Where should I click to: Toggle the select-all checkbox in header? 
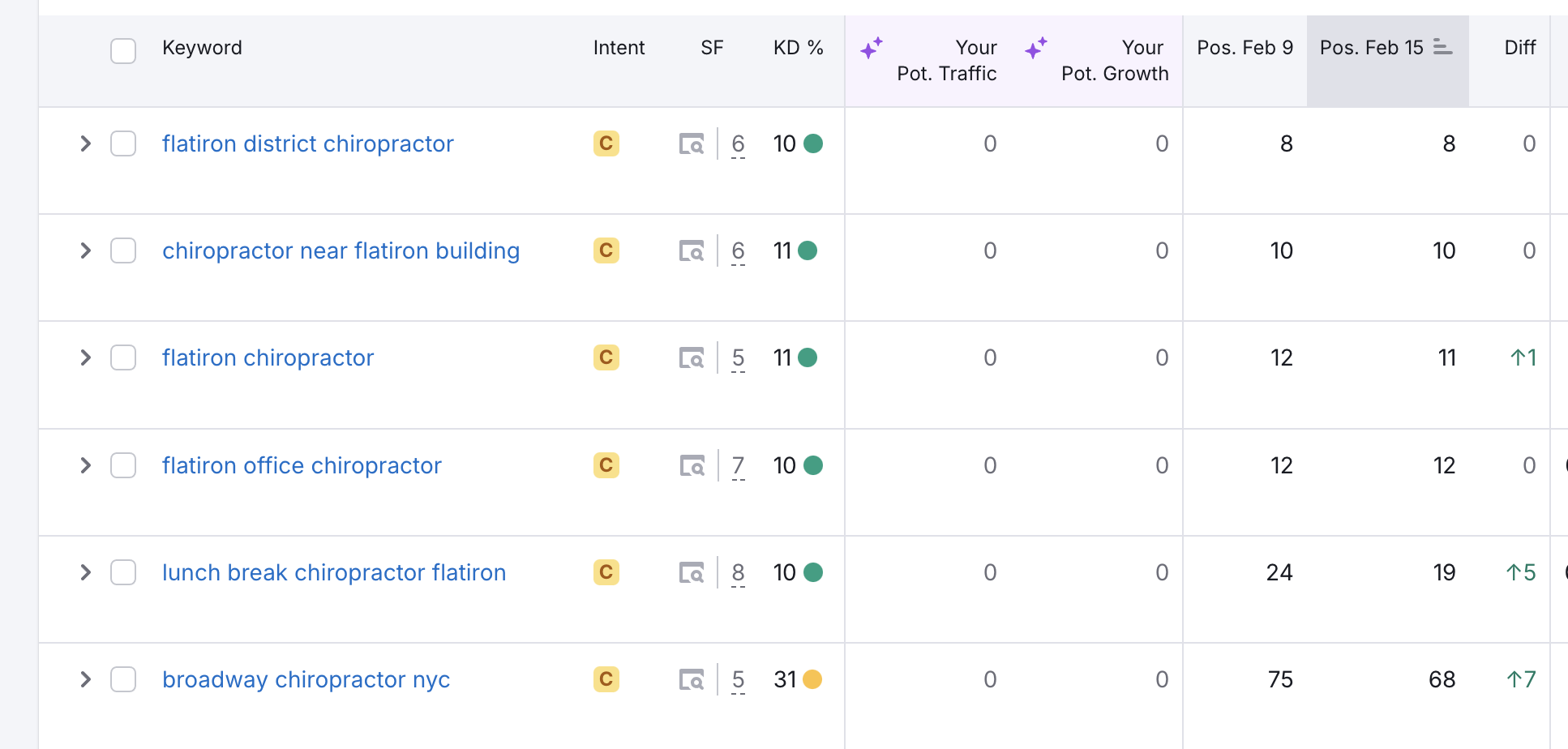click(x=123, y=50)
